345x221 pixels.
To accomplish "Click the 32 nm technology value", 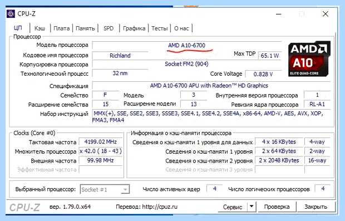I will click(x=120, y=73).
